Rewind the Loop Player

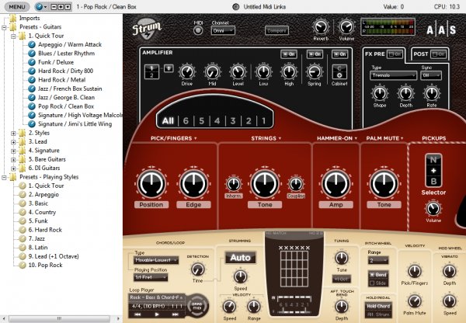137,314
